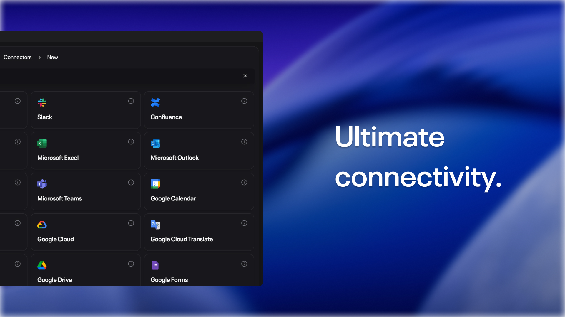Select the Google Calendar icon
The image size is (565, 317).
click(x=155, y=184)
